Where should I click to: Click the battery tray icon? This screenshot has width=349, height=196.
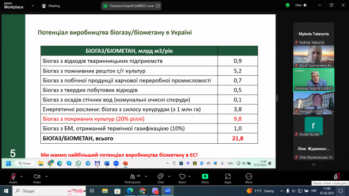pyautogui.click(x=306, y=191)
